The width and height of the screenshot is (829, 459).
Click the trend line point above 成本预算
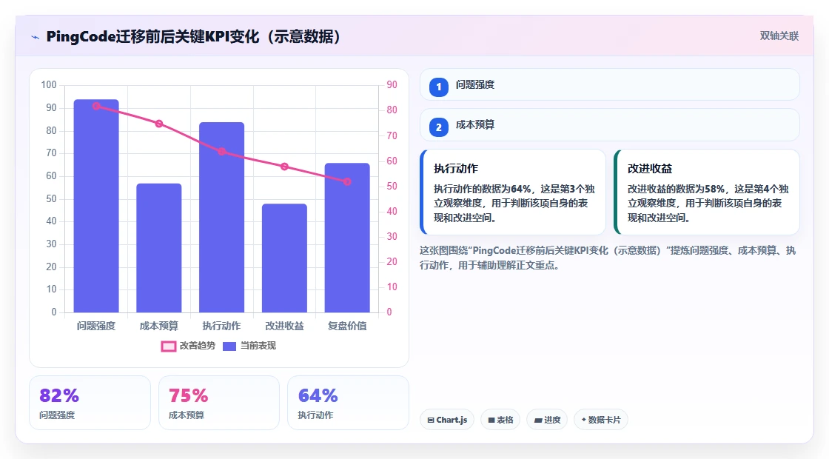coord(159,124)
